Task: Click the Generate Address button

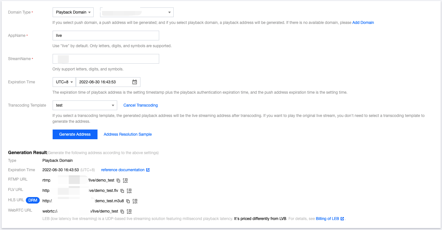Action: point(75,134)
